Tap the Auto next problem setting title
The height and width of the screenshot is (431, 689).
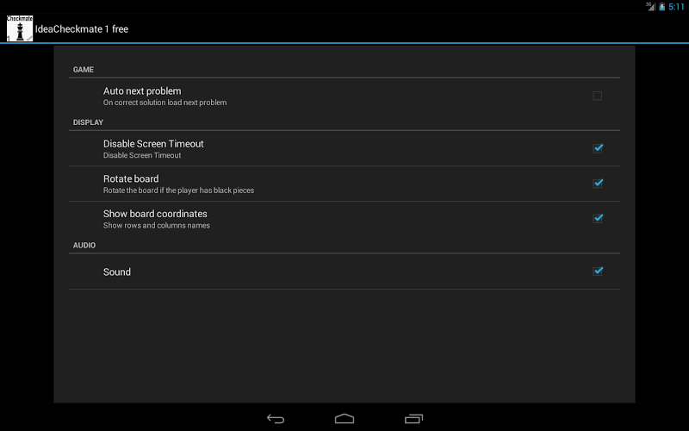142,91
